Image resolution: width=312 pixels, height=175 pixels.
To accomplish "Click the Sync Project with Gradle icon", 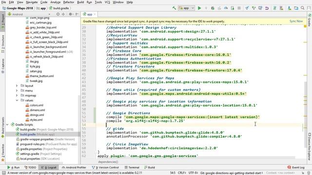I will 274,8.
